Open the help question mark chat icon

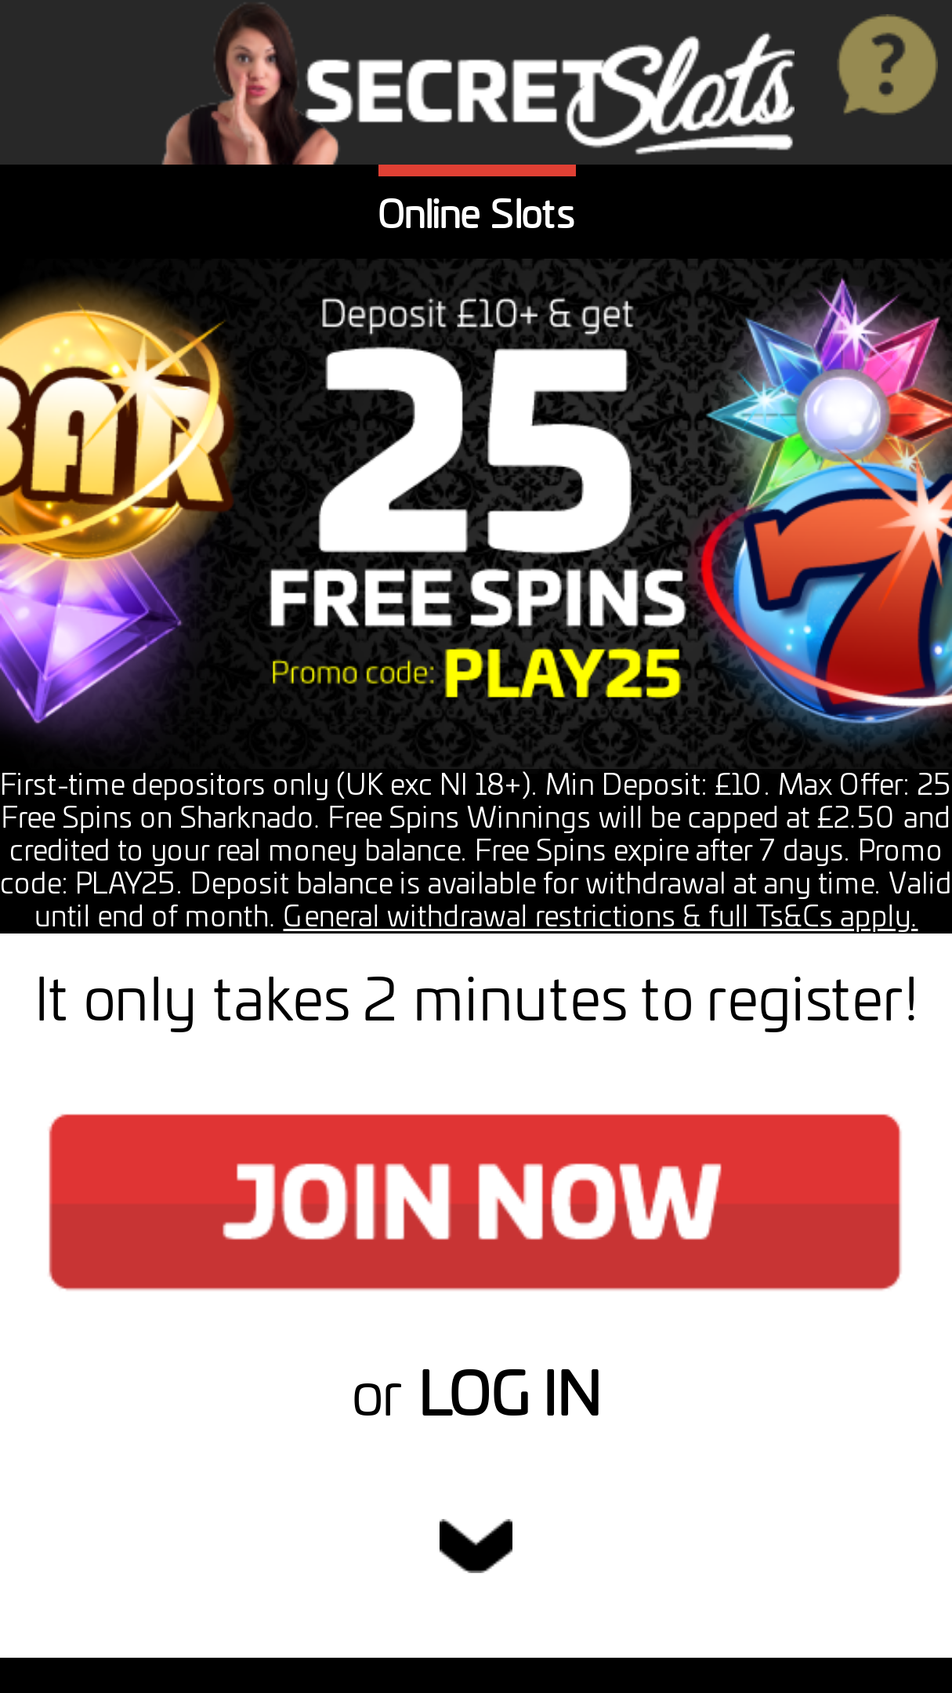[887, 65]
